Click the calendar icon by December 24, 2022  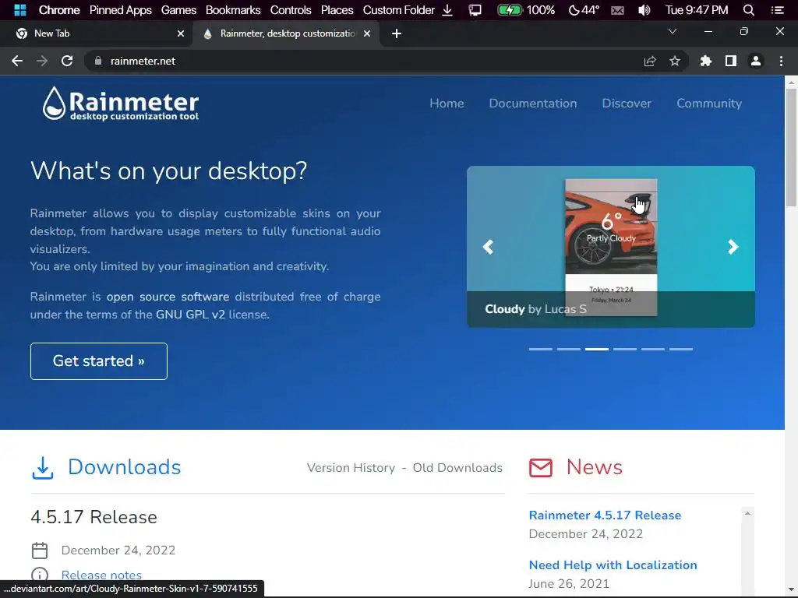click(40, 551)
